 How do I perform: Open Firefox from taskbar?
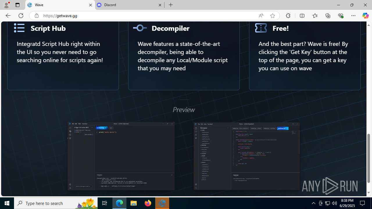[x=148, y=203]
